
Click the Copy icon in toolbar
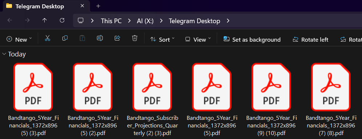(x=65, y=38)
